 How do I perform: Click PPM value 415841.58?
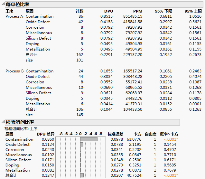(x=133, y=22)
